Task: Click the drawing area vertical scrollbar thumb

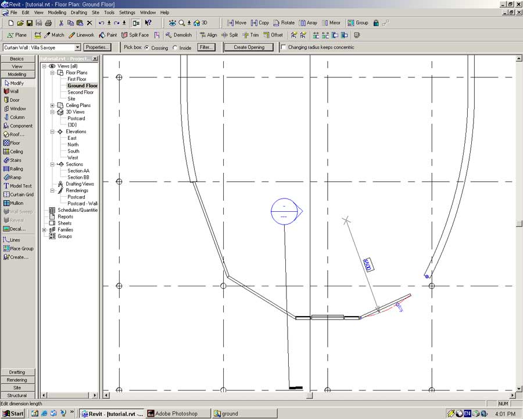Action: (519, 223)
